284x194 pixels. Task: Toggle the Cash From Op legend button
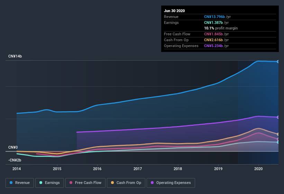(126, 183)
